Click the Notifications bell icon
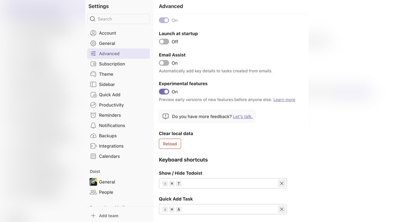 (x=93, y=125)
